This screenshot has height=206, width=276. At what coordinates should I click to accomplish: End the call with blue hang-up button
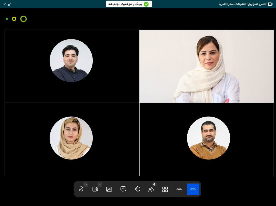pos(193,189)
